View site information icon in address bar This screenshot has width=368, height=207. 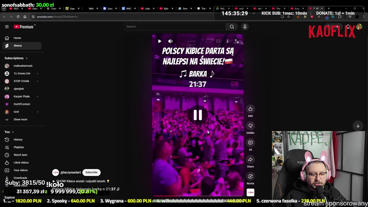click(x=33, y=17)
